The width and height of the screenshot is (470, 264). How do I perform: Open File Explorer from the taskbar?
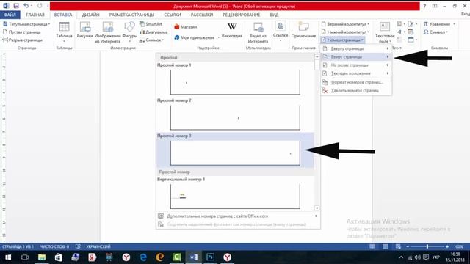point(42,257)
